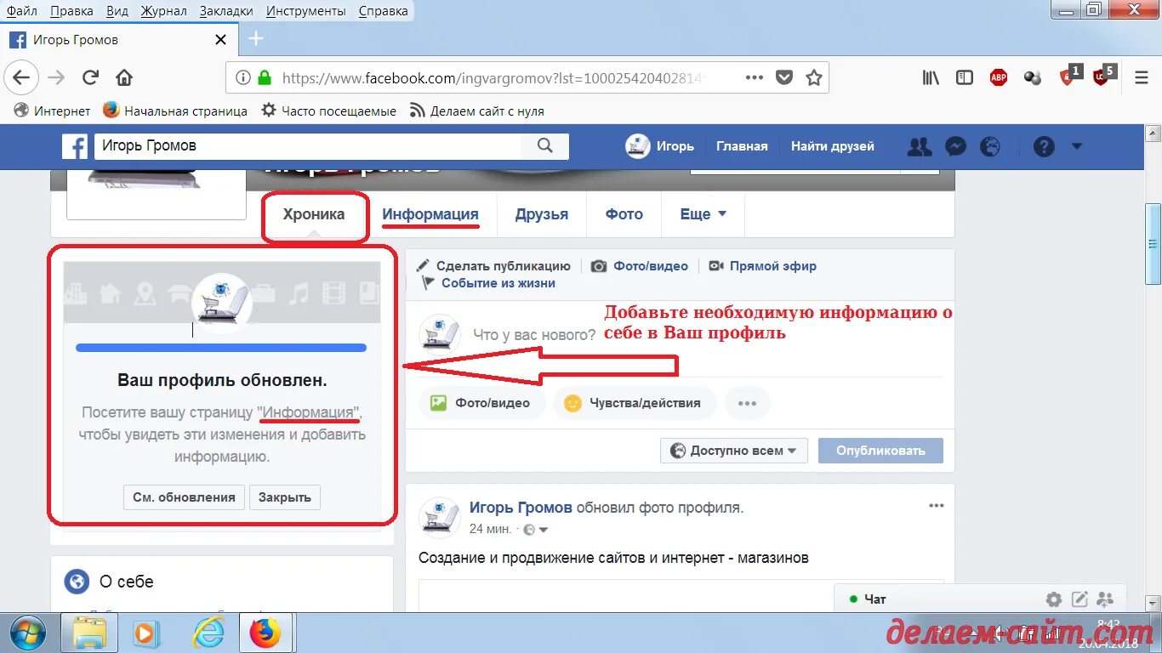The width and height of the screenshot is (1162, 653).
Task: Open the Правка menu
Action: [x=71, y=11]
